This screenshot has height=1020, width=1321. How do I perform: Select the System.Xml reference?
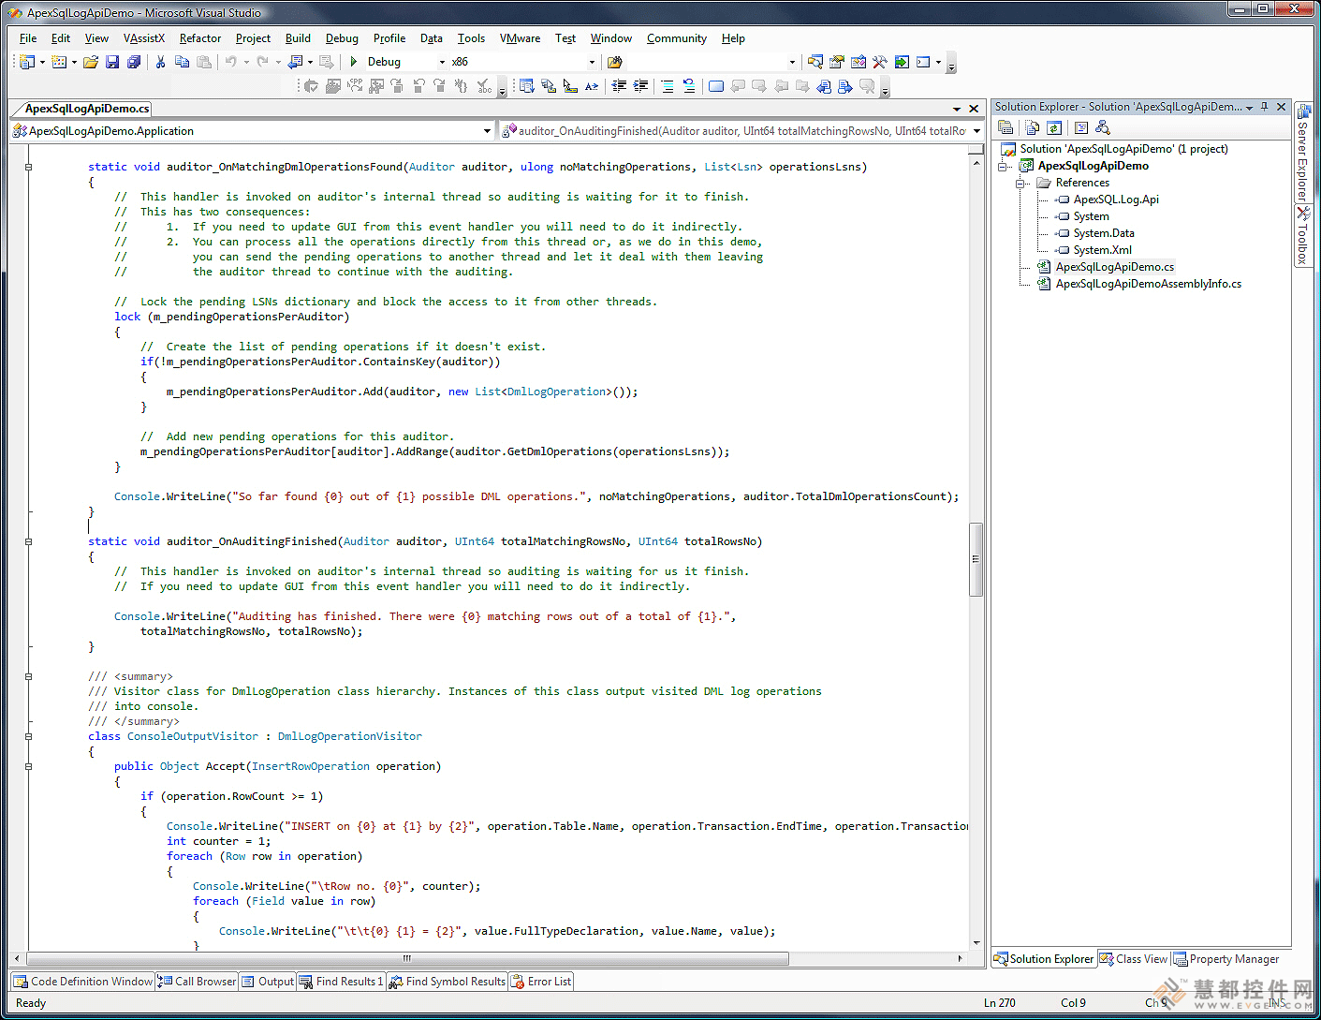(x=1102, y=250)
